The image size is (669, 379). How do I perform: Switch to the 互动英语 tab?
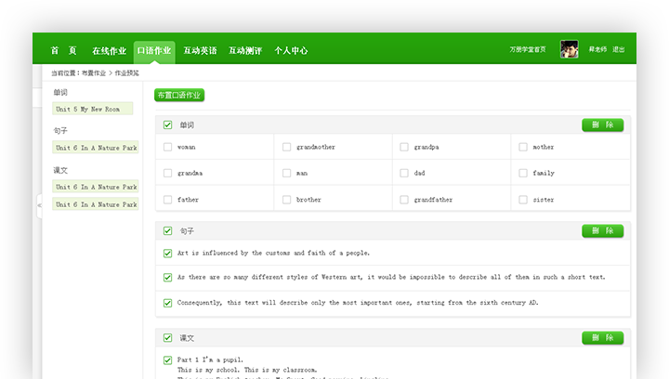pos(200,51)
